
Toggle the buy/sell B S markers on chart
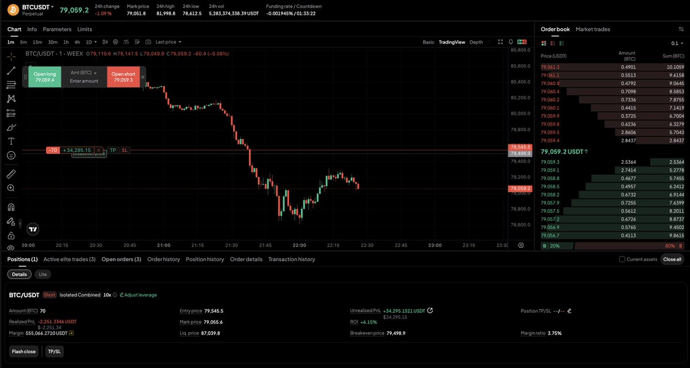[522, 42]
